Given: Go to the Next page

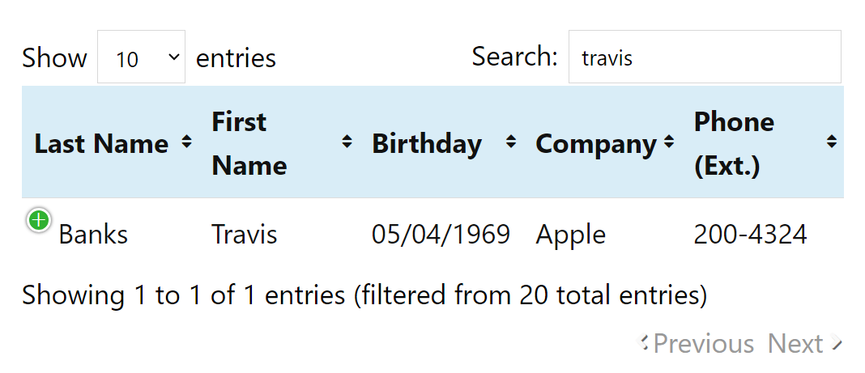Looking at the screenshot, I should [805, 343].
